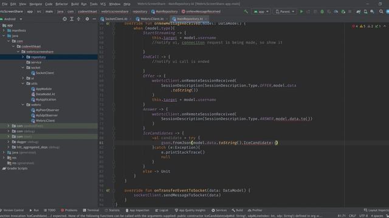Open the Terminal tool window
The height and width of the screenshot is (218, 389).
tap(91, 210)
